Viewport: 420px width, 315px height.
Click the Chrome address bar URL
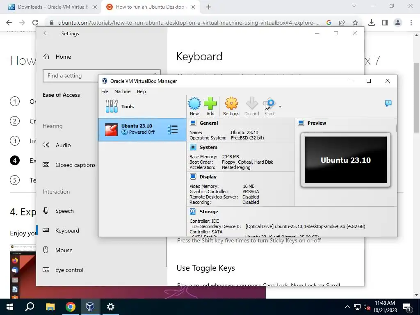coord(189,23)
